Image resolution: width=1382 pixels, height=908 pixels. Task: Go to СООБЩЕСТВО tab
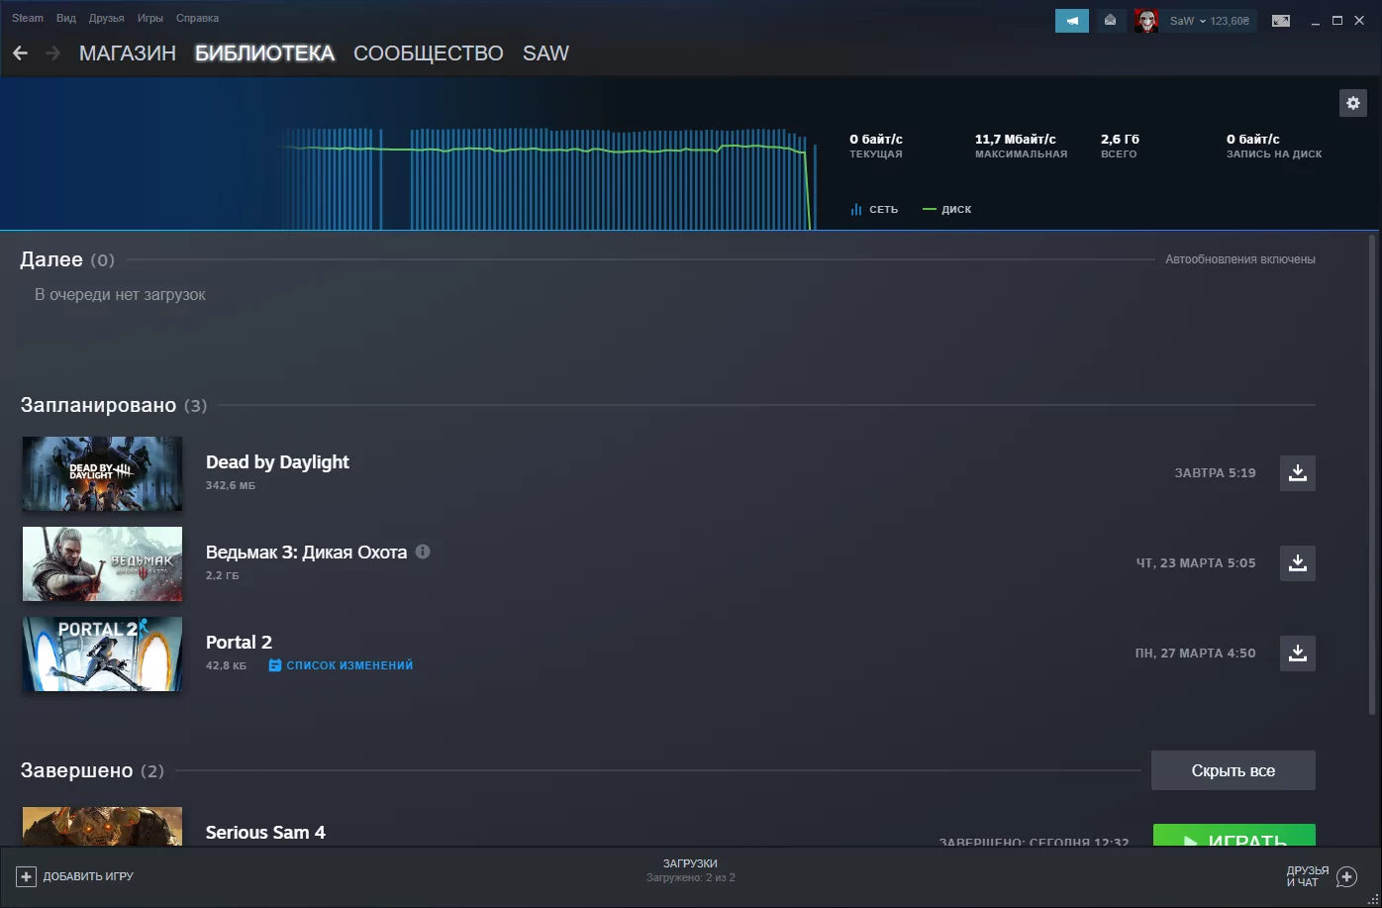(x=429, y=53)
